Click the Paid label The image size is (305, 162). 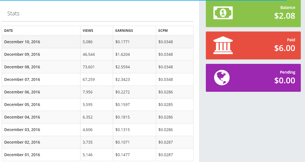pyautogui.click(x=291, y=40)
